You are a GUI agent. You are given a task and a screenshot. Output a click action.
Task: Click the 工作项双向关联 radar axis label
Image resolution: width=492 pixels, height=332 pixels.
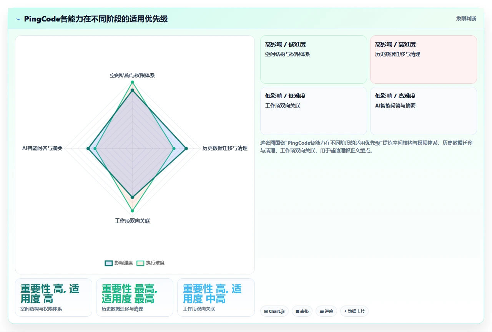pyautogui.click(x=132, y=221)
